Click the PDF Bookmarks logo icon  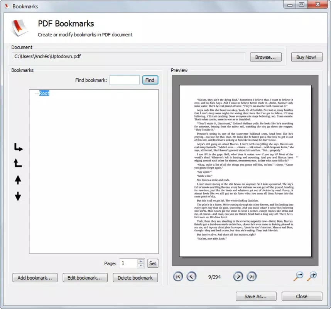point(19,28)
